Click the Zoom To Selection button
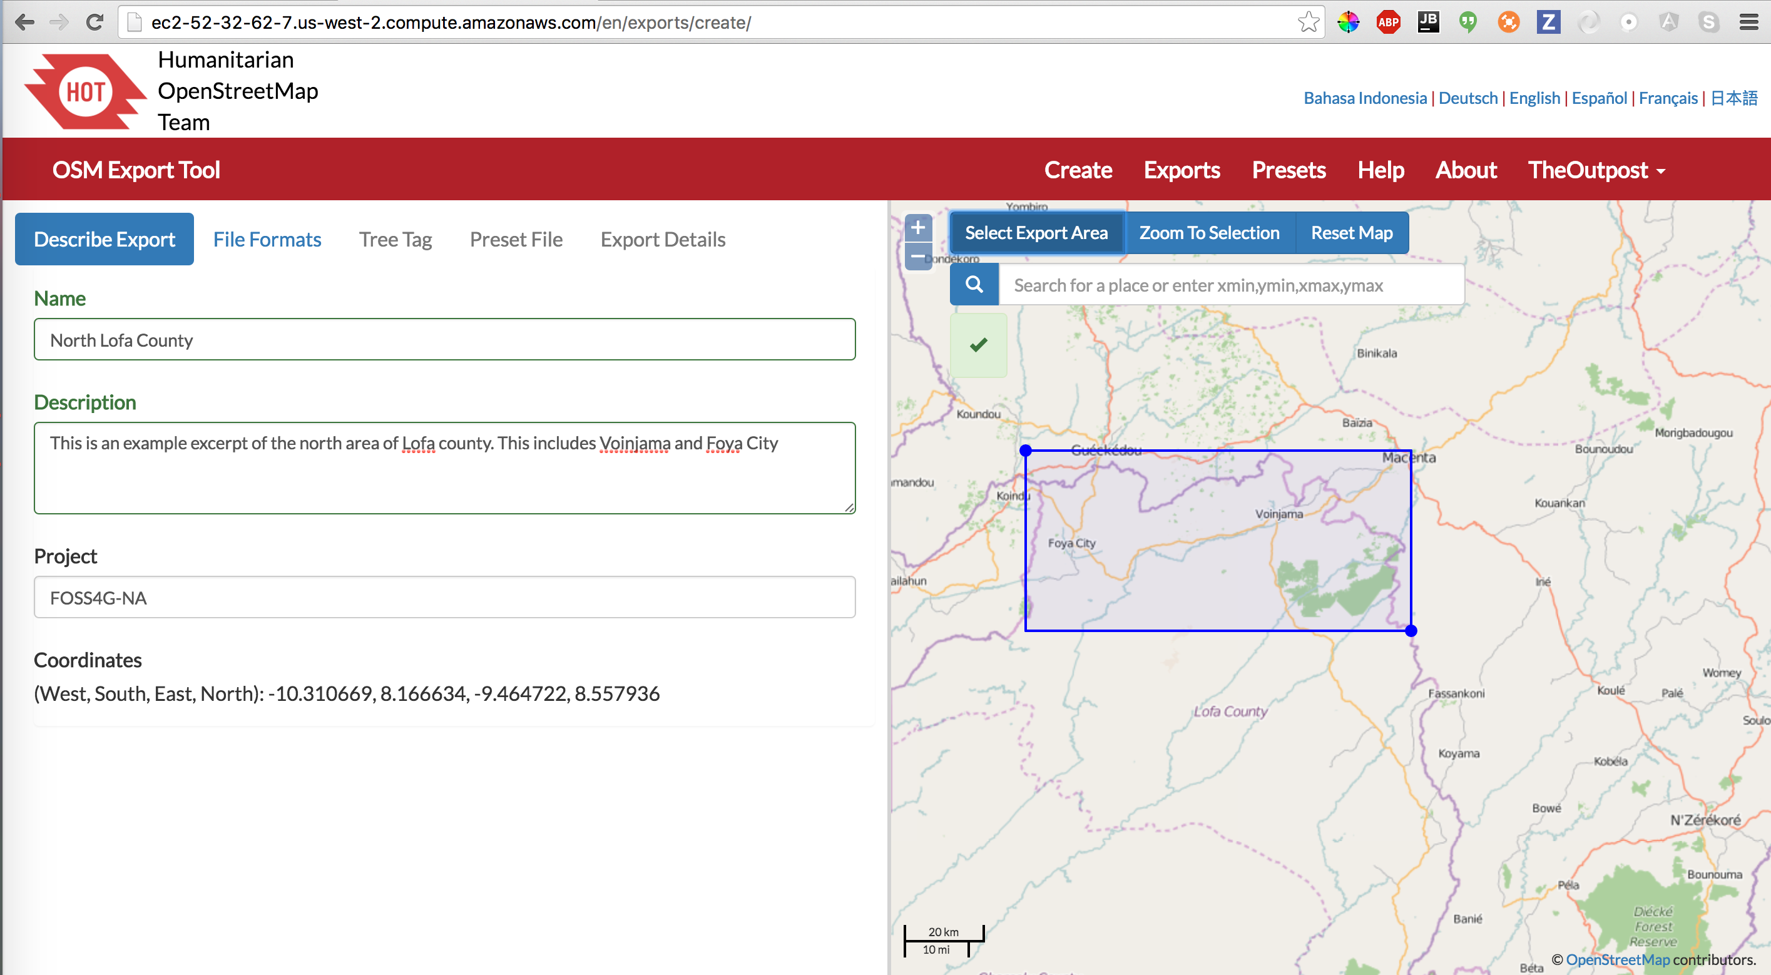 [x=1208, y=232]
